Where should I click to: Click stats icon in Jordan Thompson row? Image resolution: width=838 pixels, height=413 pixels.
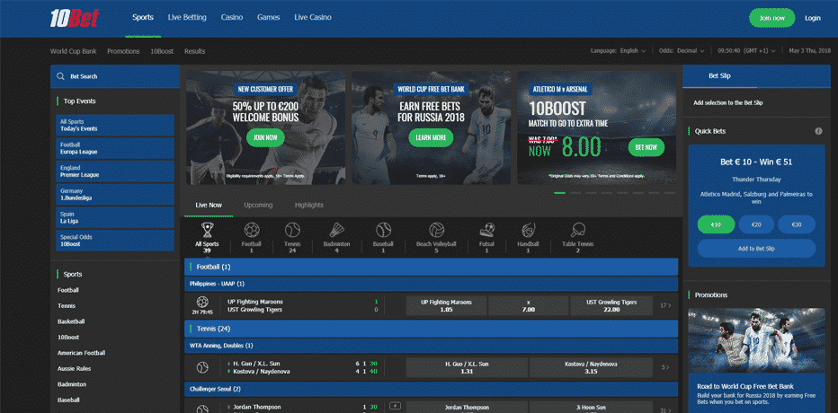click(x=395, y=406)
